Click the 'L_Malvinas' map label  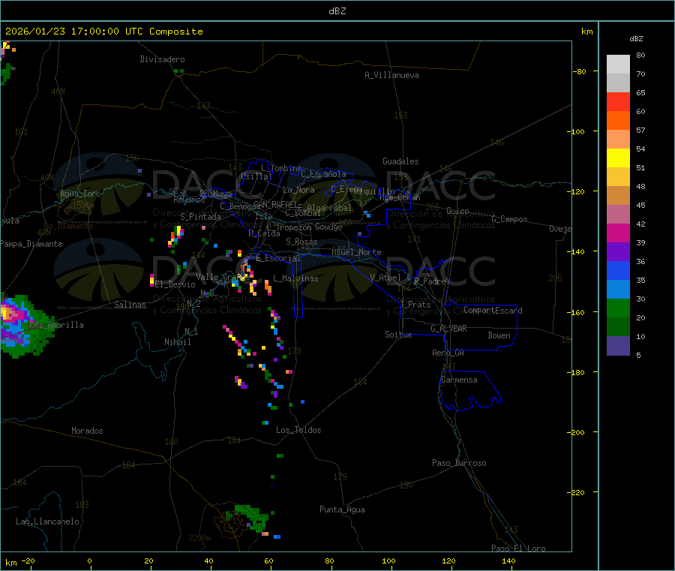pyautogui.click(x=295, y=278)
